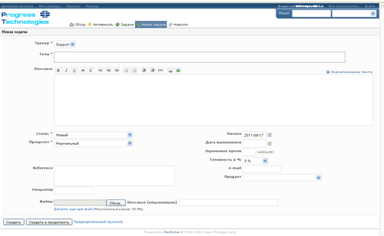Image resolution: width=384 pixels, height=236 pixels.
Task: Go to Домашняя страница in top menu
Action: [x=17, y=6]
